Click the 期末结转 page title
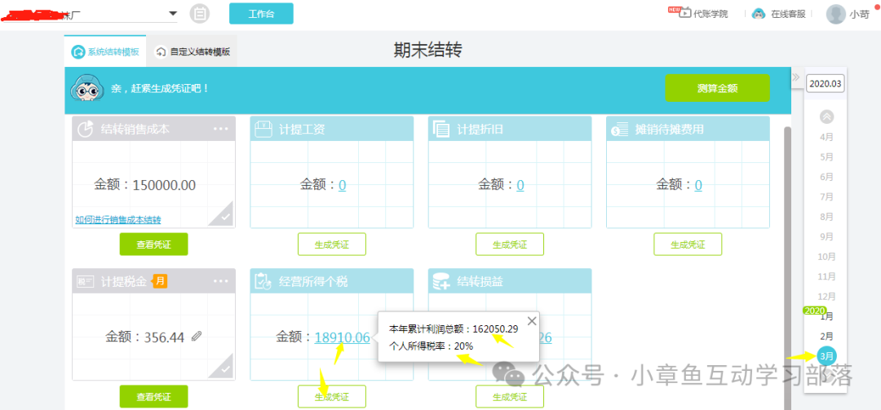The height and width of the screenshot is (410, 881). pos(427,51)
